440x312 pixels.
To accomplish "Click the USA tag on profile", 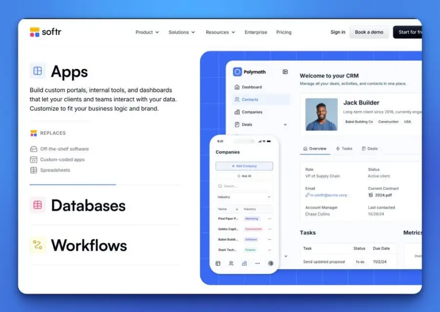I will click(x=407, y=122).
